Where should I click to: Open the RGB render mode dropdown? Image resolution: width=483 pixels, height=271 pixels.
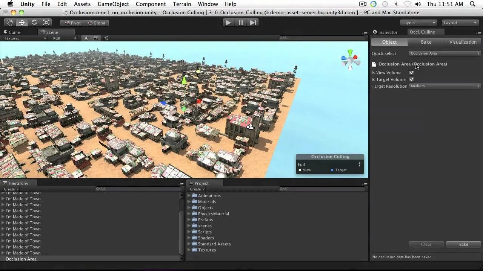pos(64,38)
